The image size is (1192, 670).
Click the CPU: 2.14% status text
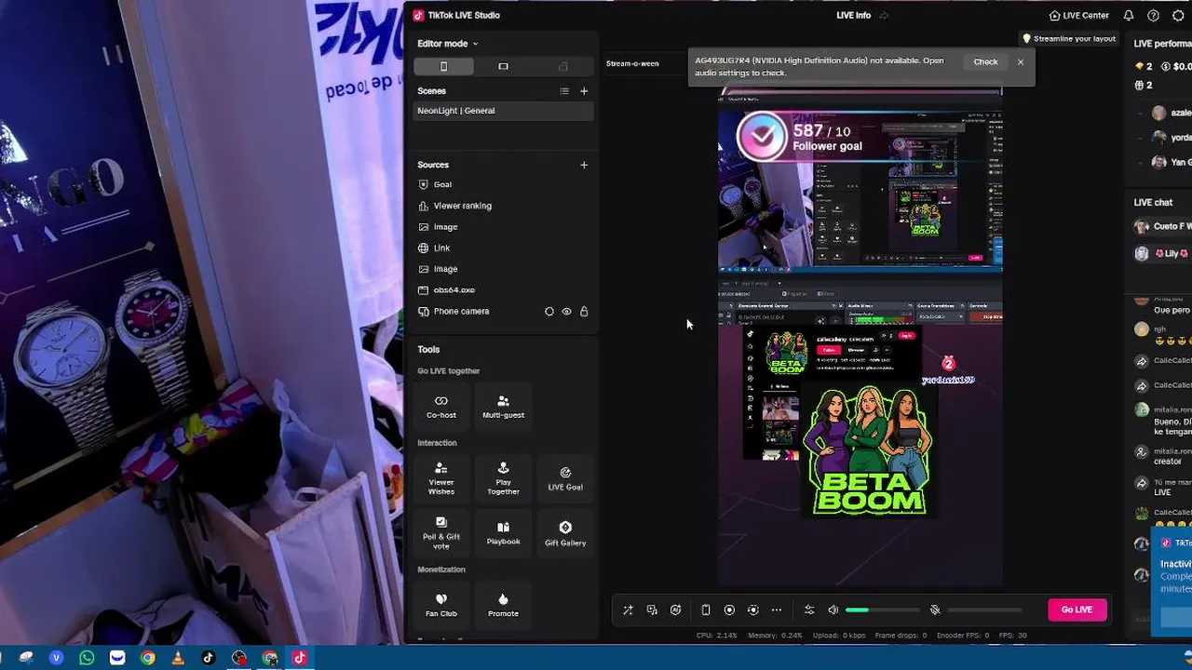(716, 636)
